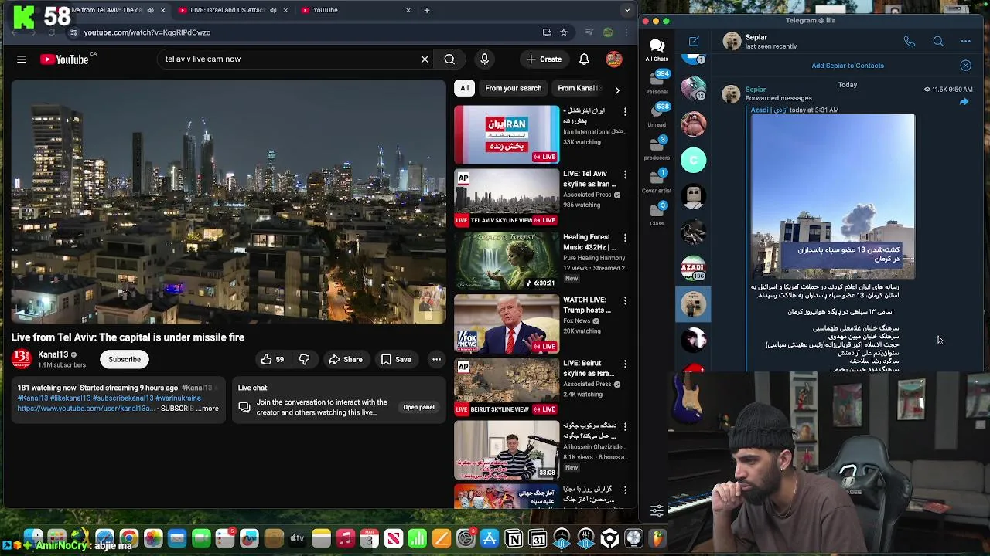The height and width of the screenshot is (556, 990).
Task: Click Add Sepiar to Contacts link
Action: tap(848, 66)
